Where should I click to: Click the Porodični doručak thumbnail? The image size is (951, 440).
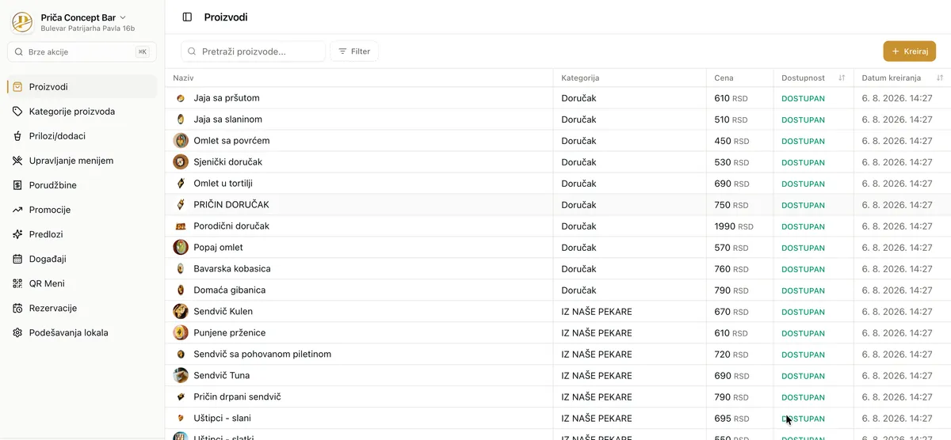coord(181,226)
